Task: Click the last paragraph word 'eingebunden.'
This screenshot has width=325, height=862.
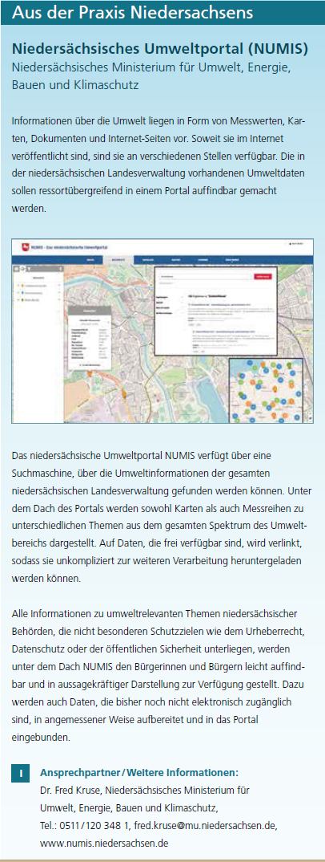Action: [x=41, y=738]
